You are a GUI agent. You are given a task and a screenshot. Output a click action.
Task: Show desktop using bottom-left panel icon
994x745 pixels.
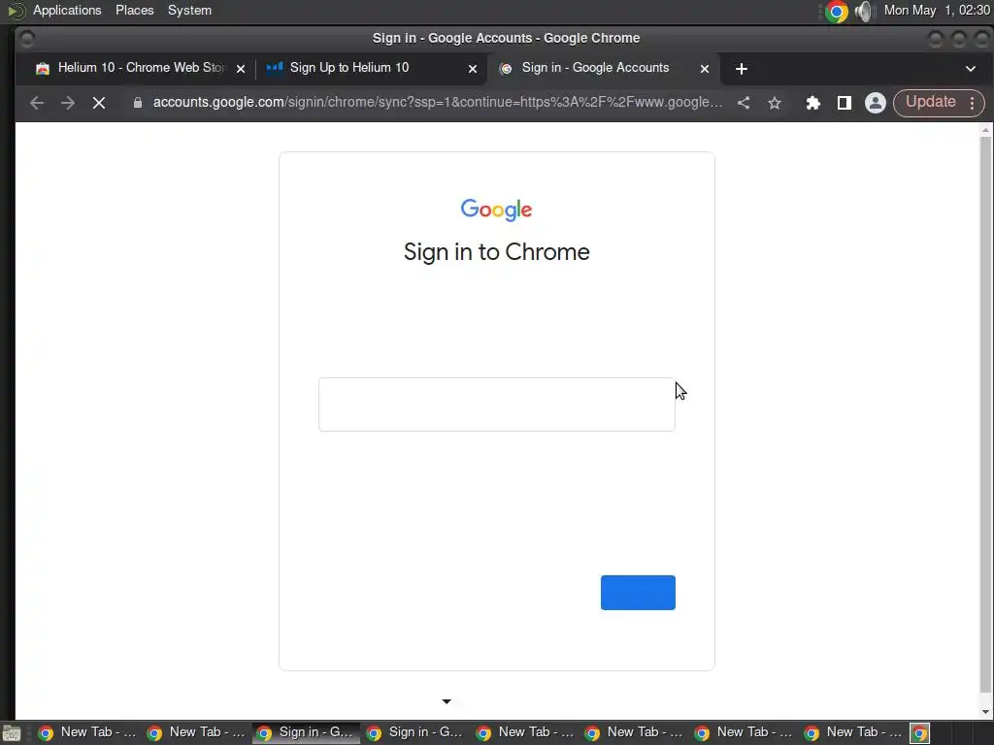[x=12, y=733]
